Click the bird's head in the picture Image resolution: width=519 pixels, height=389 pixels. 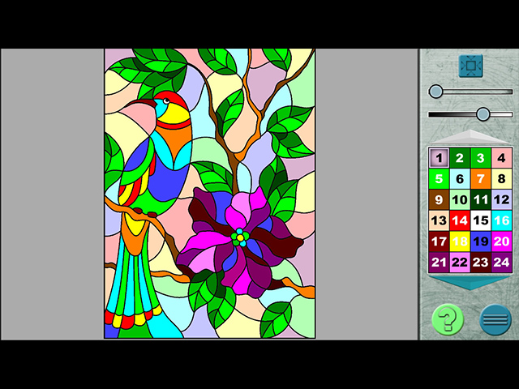169,105
